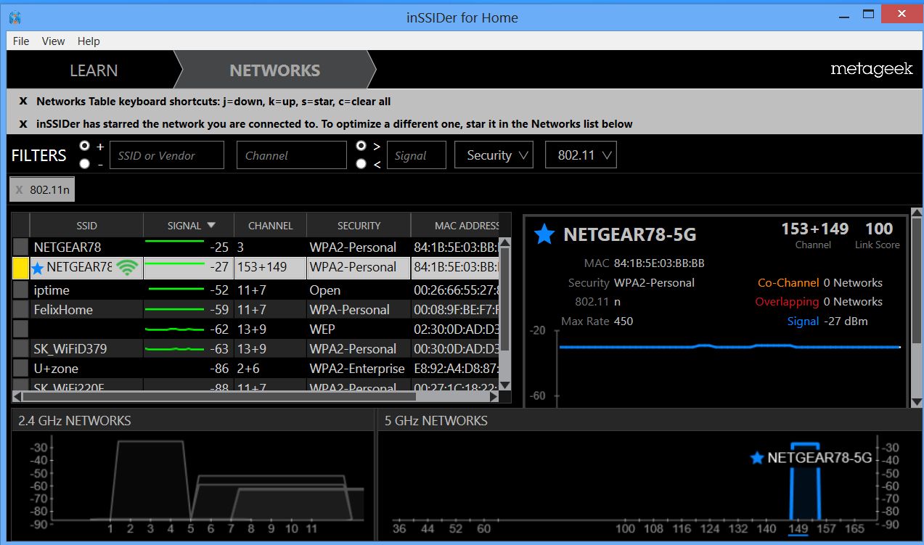Click the Link Score value 100
924x545 pixels.
(x=879, y=229)
